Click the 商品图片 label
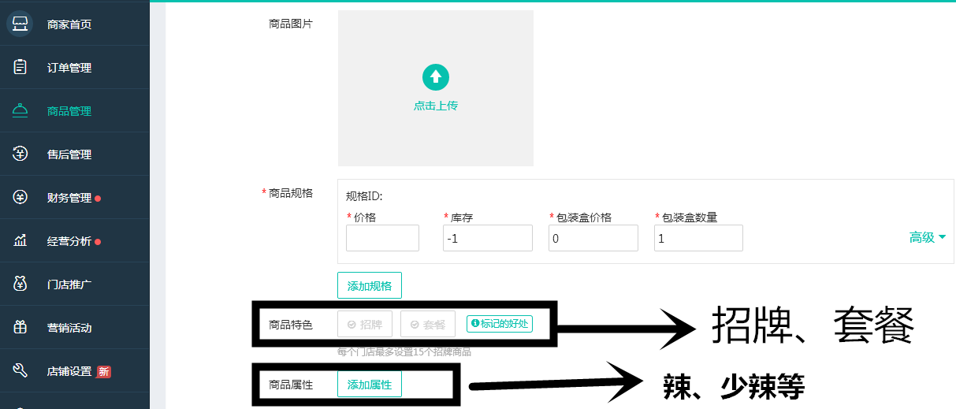The height and width of the screenshot is (409, 956). coord(291,24)
